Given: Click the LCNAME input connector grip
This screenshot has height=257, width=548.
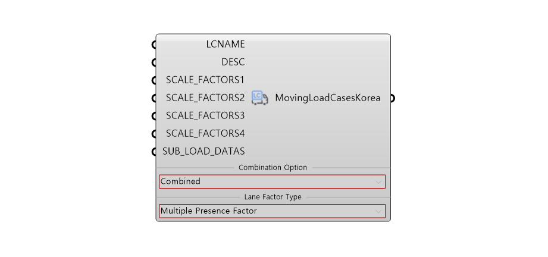Looking at the screenshot, I should click(x=154, y=45).
